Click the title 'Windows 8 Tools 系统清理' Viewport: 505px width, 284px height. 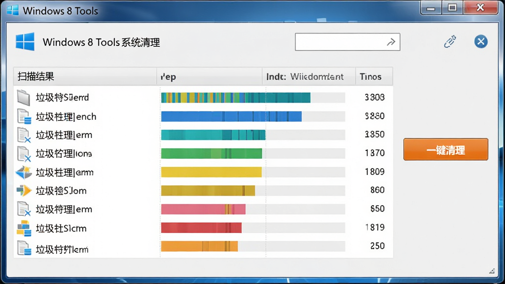click(x=101, y=42)
